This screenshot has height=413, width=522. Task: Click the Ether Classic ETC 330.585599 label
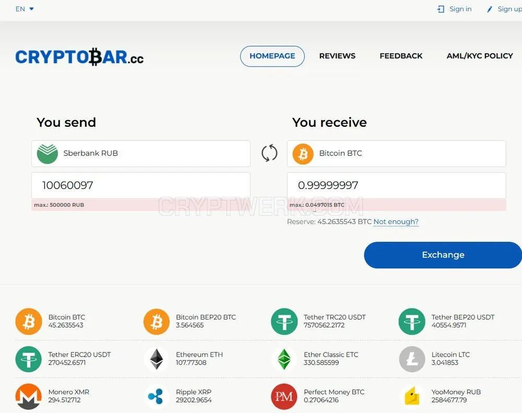(331, 358)
